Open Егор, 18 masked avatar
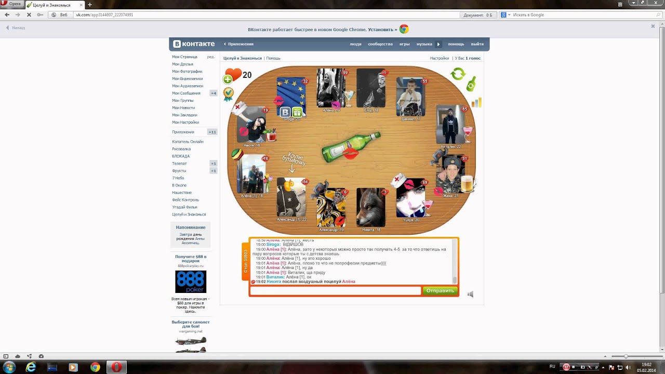Image resolution: width=665 pixels, height=374 pixels. (371, 88)
